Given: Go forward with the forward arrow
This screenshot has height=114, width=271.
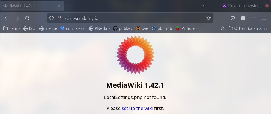Looking at the screenshot, I should coord(17,18).
